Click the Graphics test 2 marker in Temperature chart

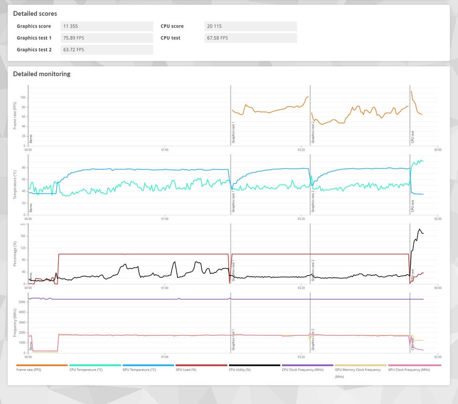click(x=313, y=202)
